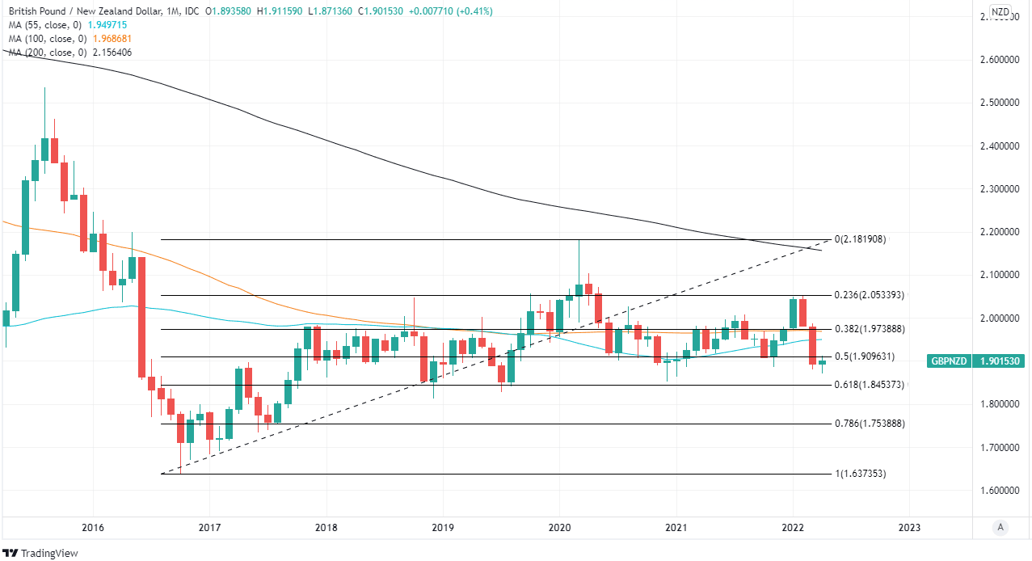Viewport: 1032px width, 561px height.
Task: Click the 0.5 Fibonacci level label
Action: pos(865,356)
